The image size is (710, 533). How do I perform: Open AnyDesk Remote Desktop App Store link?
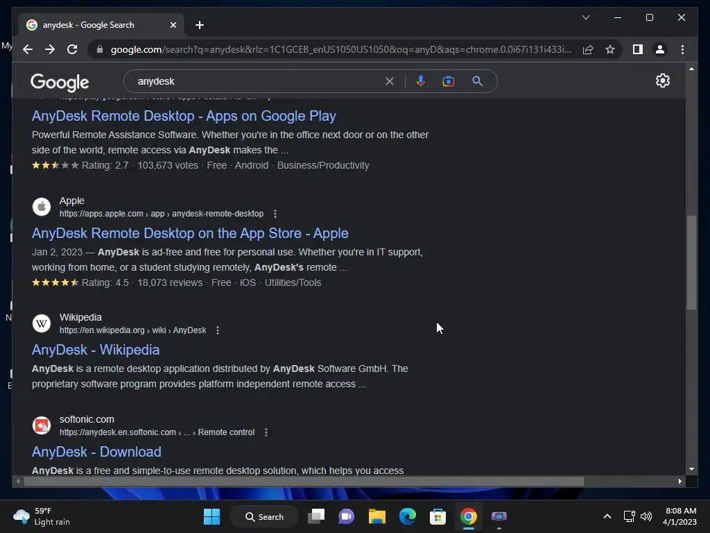[190, 233]
